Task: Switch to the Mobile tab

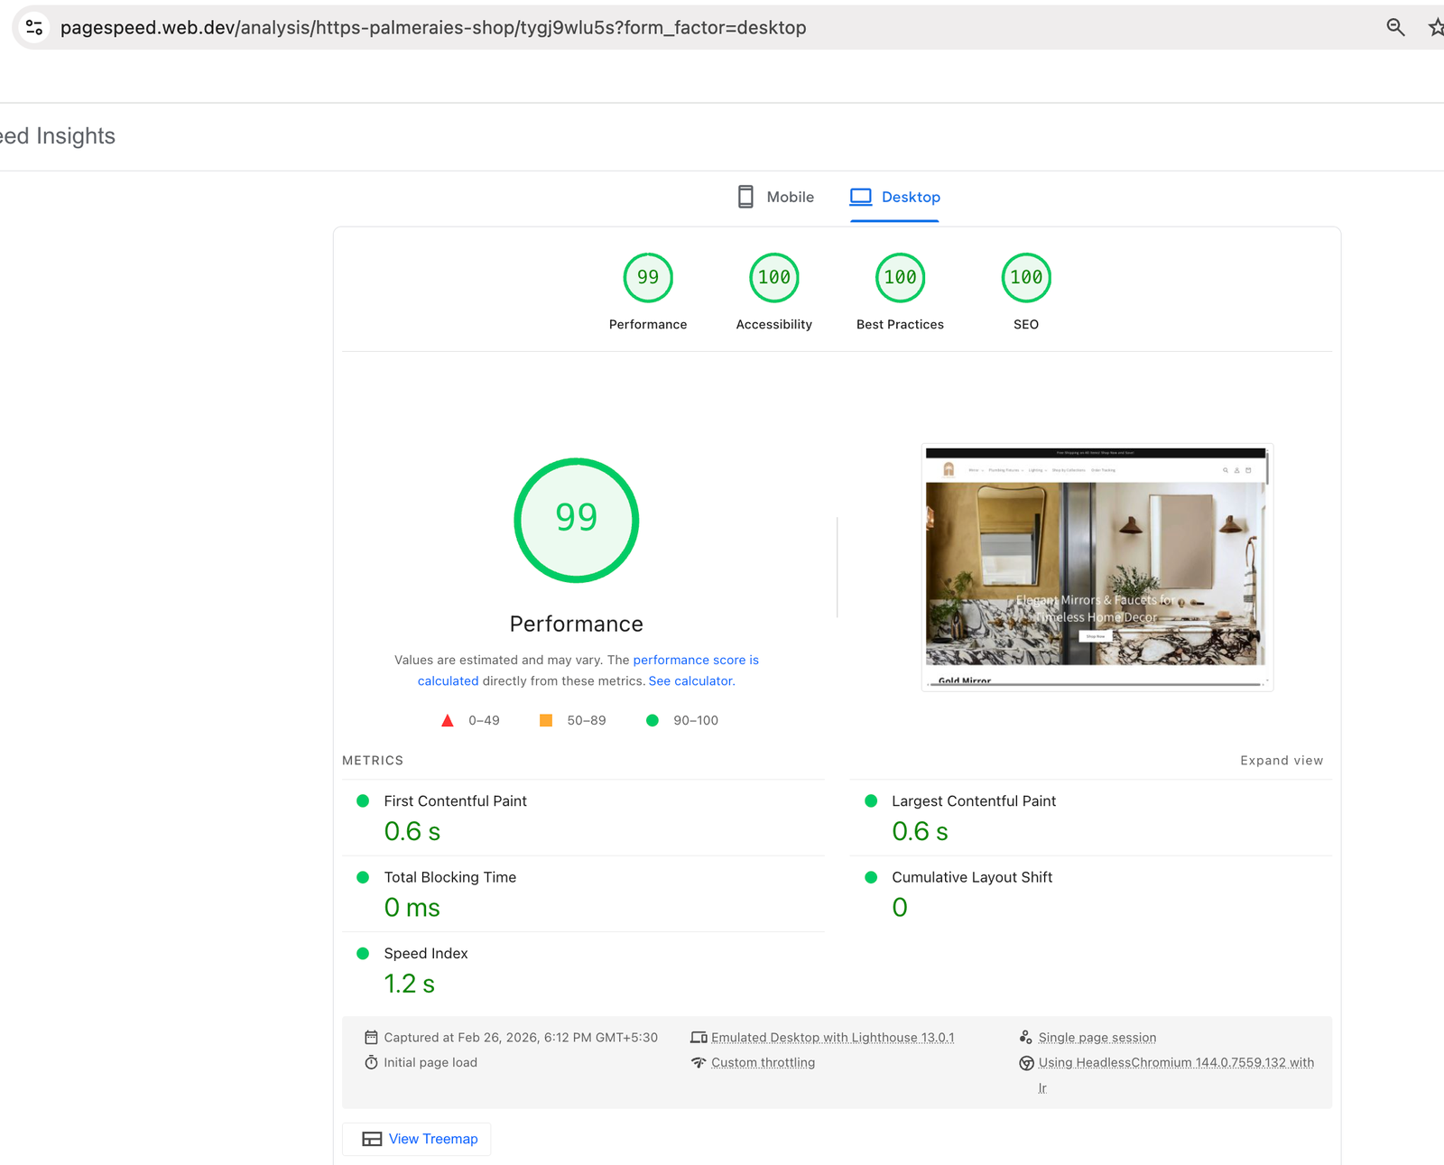Action: [791, 197]
